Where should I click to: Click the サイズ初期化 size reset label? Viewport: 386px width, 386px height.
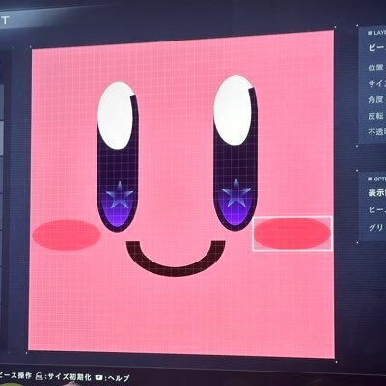(69, 377)
